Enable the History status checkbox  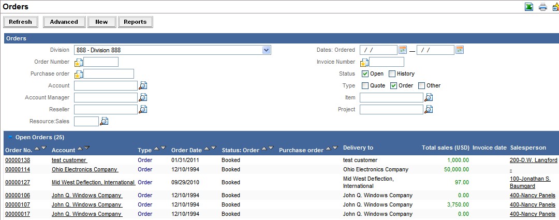[x=392, y=74]
